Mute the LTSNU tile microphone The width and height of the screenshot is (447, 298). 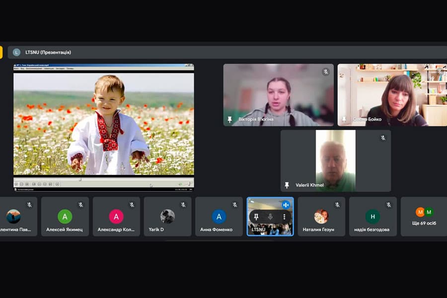pos(270,217)
